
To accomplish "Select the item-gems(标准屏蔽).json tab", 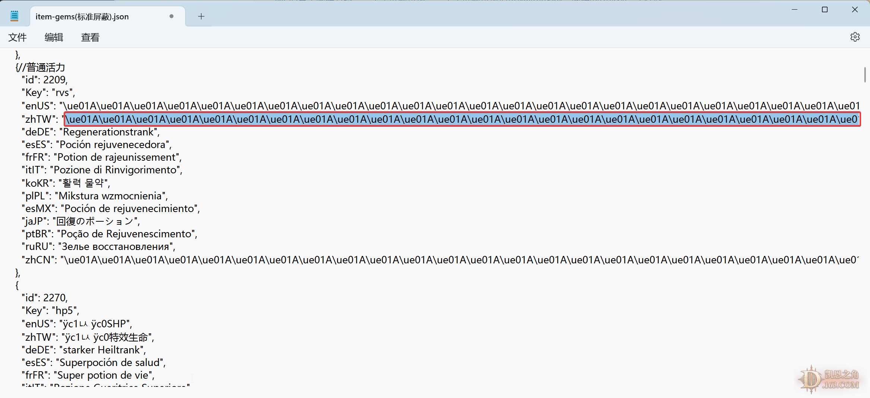I will click(107, 16).
